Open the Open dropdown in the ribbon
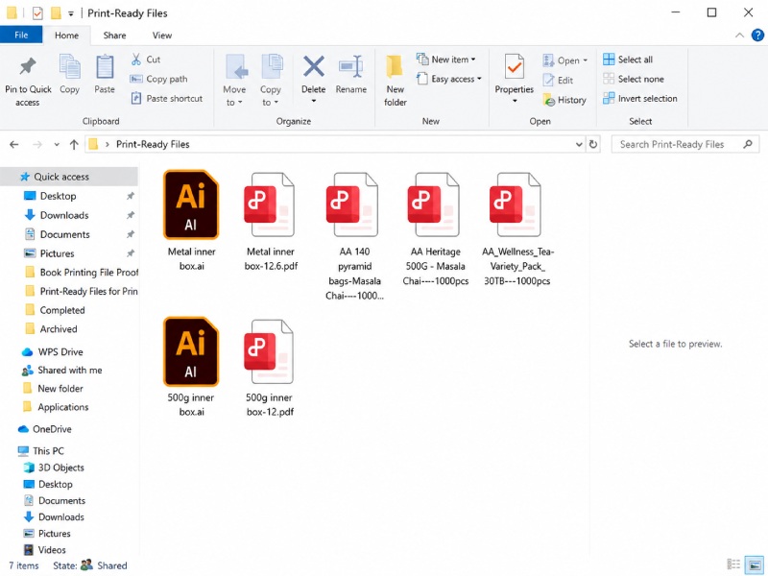Image resolution: width=768 pixels, height=576 pixels. 565,60
